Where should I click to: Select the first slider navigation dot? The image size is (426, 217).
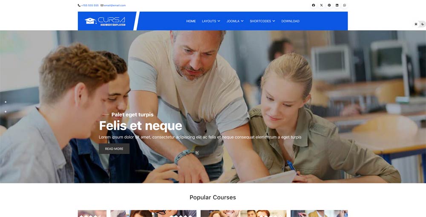6,102
